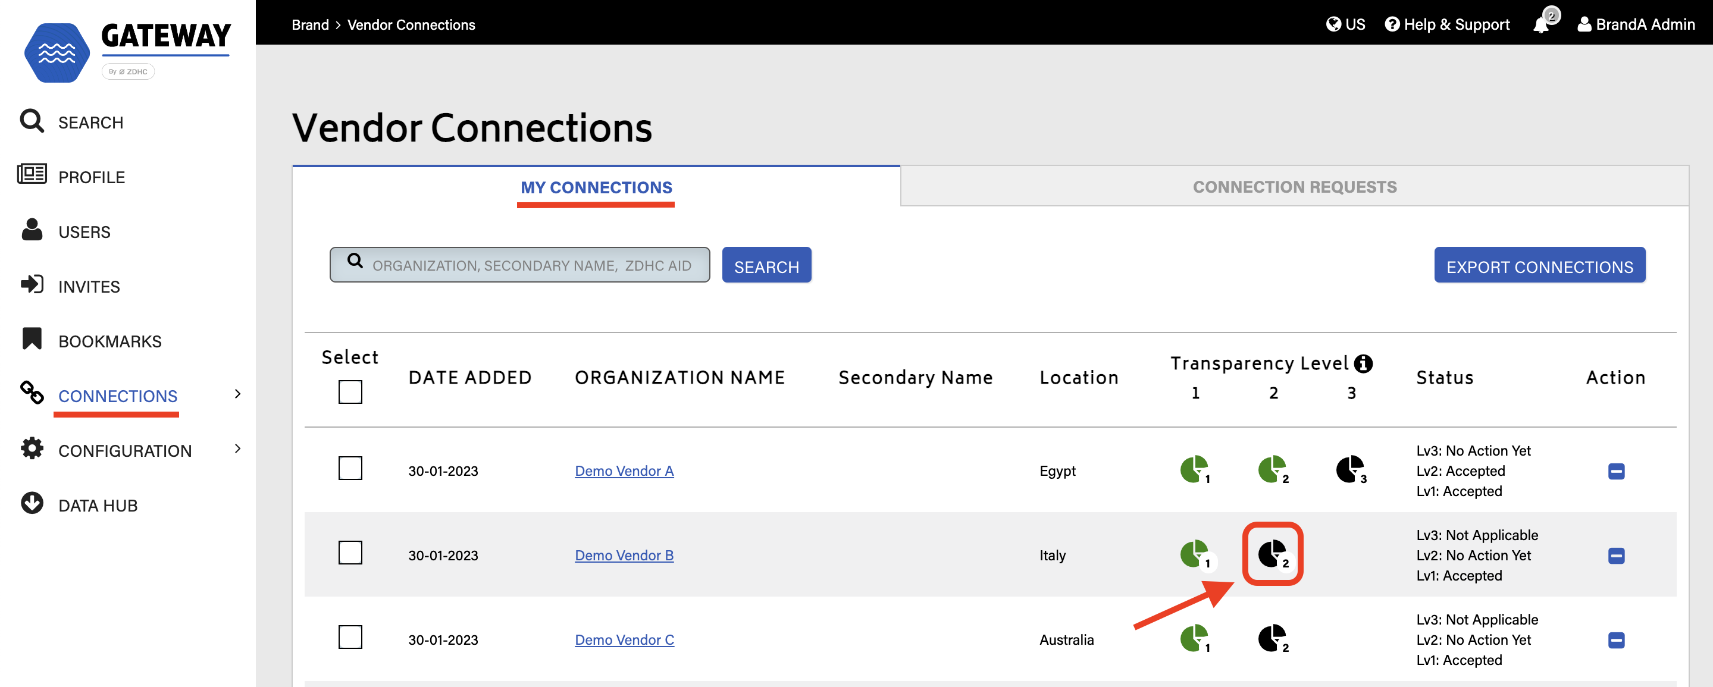The height and width of the screenshot is (687, 1713).
Task: Click the Gateway hexagon wave logo
Action: pos(57,52)
